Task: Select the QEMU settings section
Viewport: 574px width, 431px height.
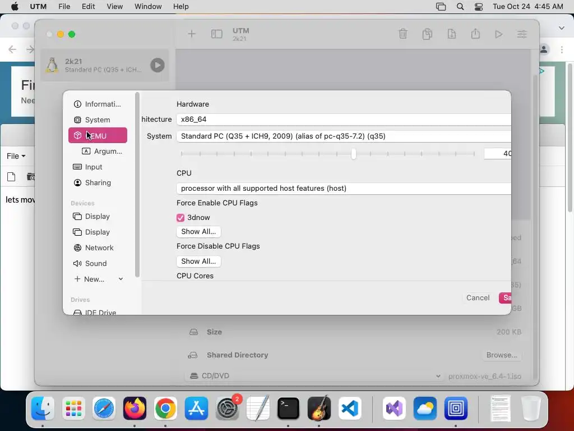Action: [x=98, y=136]
